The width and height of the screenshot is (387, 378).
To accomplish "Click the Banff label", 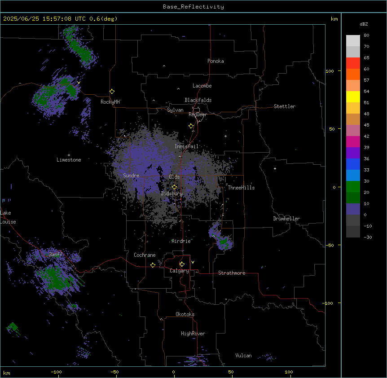I will (x=56, y=255).
